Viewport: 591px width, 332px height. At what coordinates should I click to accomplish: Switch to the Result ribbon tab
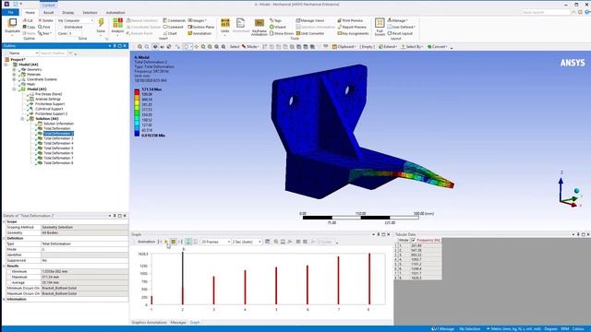[x=49, y=12]
